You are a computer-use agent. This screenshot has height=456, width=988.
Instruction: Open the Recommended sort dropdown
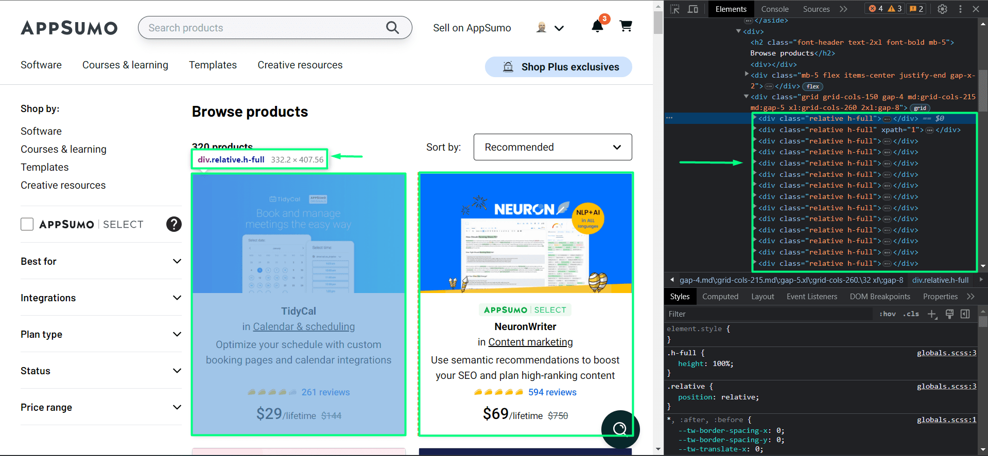pos(552,147)
